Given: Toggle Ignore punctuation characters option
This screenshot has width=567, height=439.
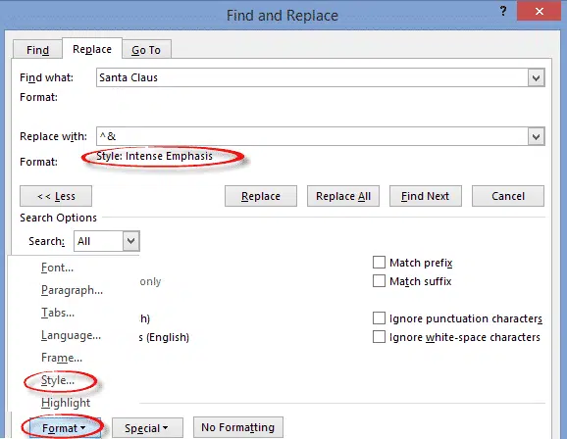Looking at the screenshot, I should click(x=379, y=318).
